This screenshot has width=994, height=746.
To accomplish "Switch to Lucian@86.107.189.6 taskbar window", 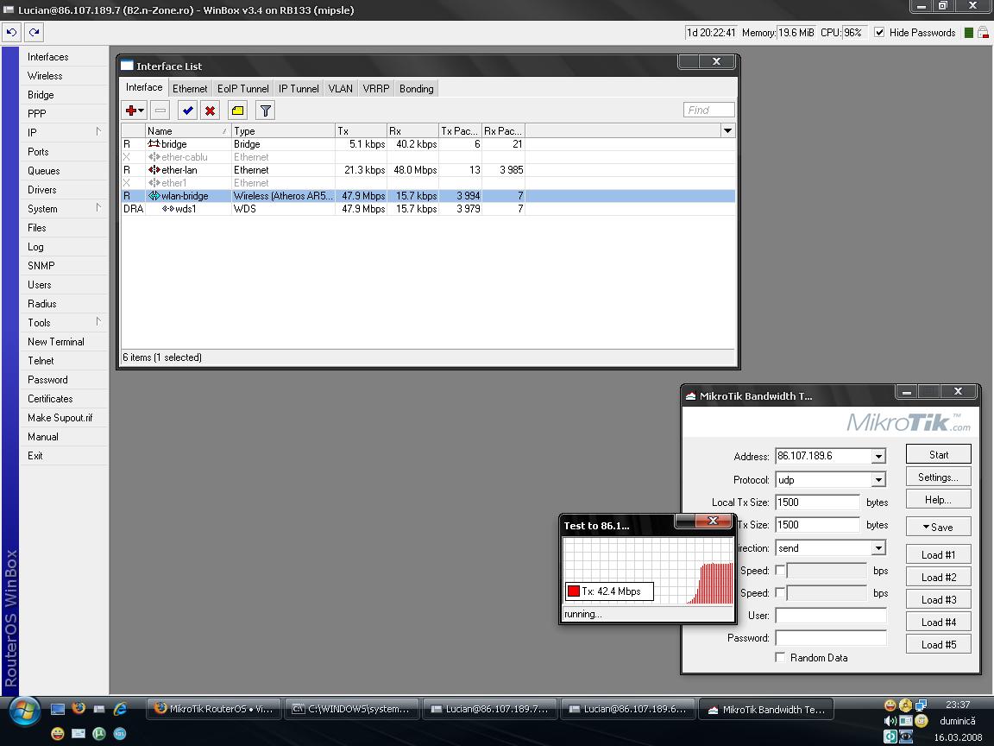I will 628,709.
